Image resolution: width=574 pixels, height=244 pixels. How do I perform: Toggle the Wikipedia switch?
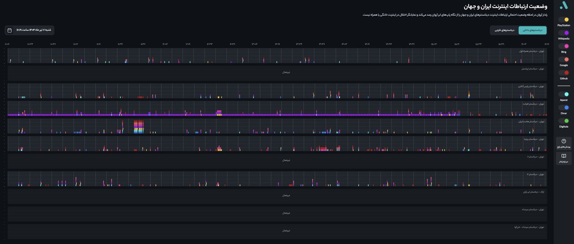coord(564,33)
